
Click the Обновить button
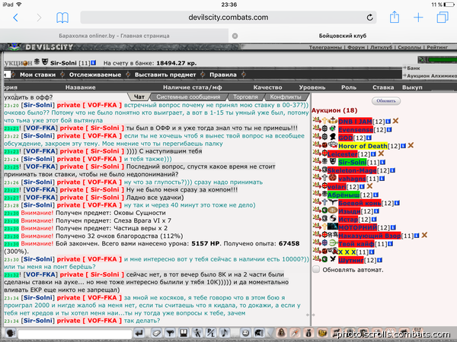(x=386, y=101)
